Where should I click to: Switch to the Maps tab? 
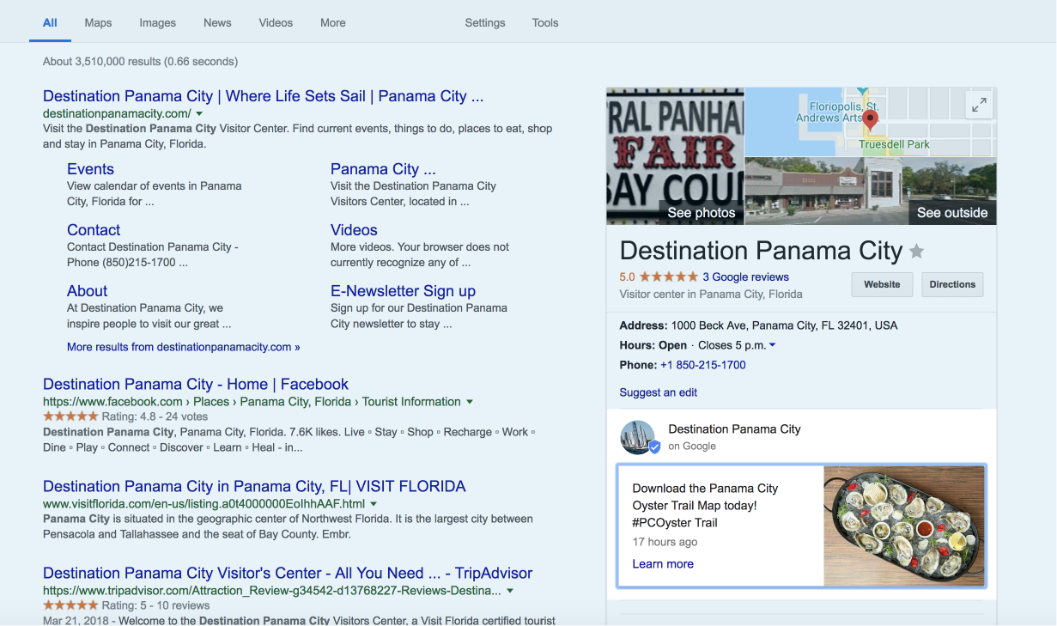click(98, 23)
